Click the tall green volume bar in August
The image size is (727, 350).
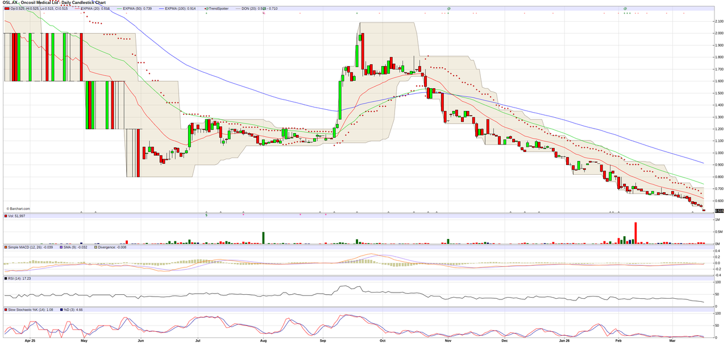click(263, 238)
